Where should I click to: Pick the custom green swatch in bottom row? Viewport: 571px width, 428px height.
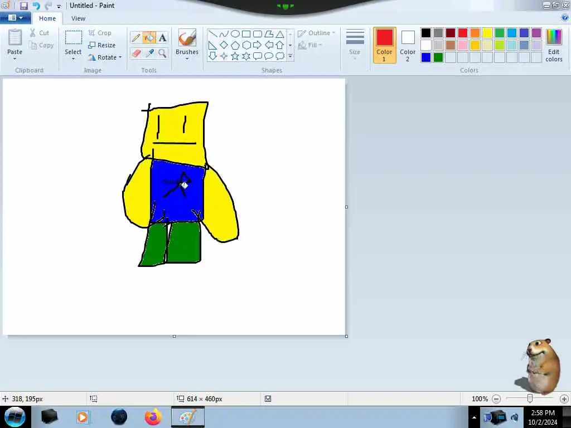[438, 57]
